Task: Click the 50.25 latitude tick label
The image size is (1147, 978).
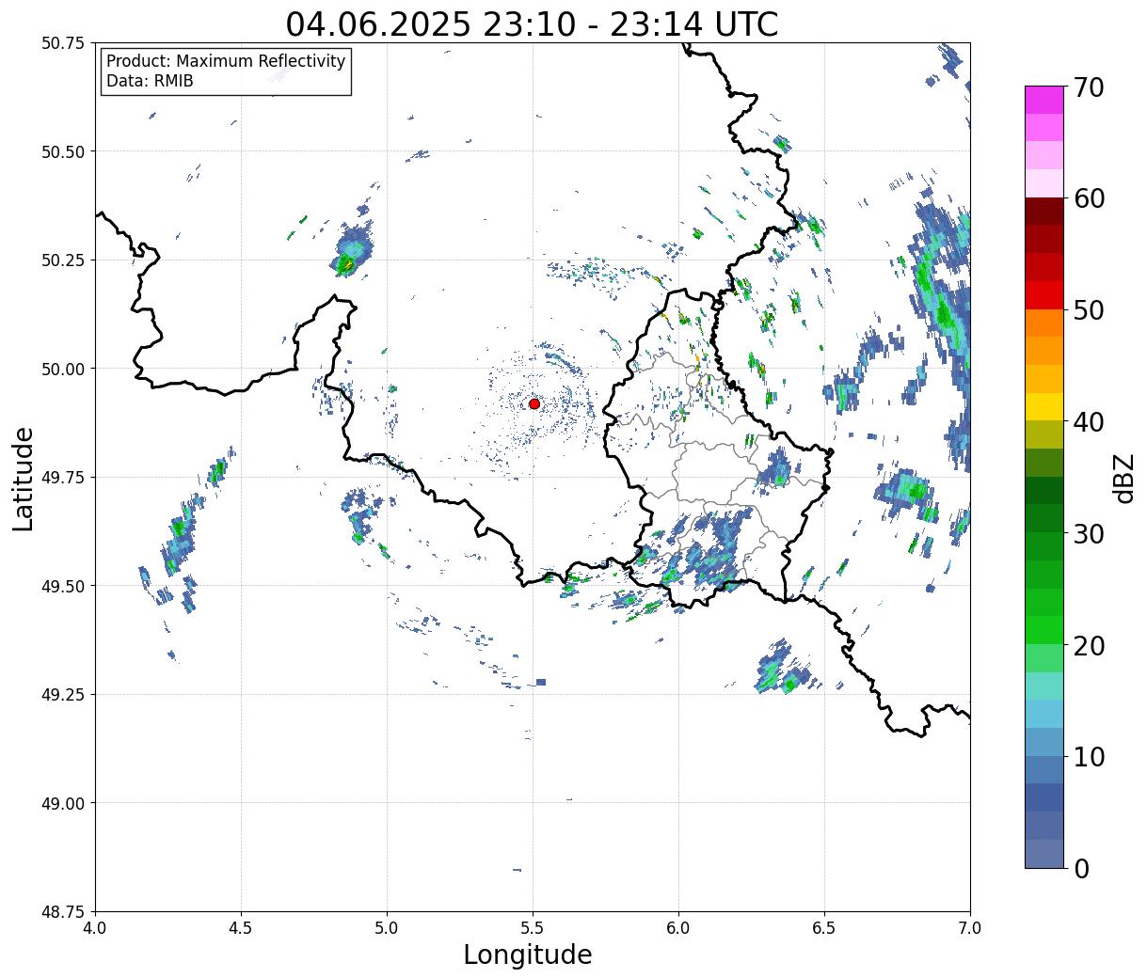Action: [63, 260]
